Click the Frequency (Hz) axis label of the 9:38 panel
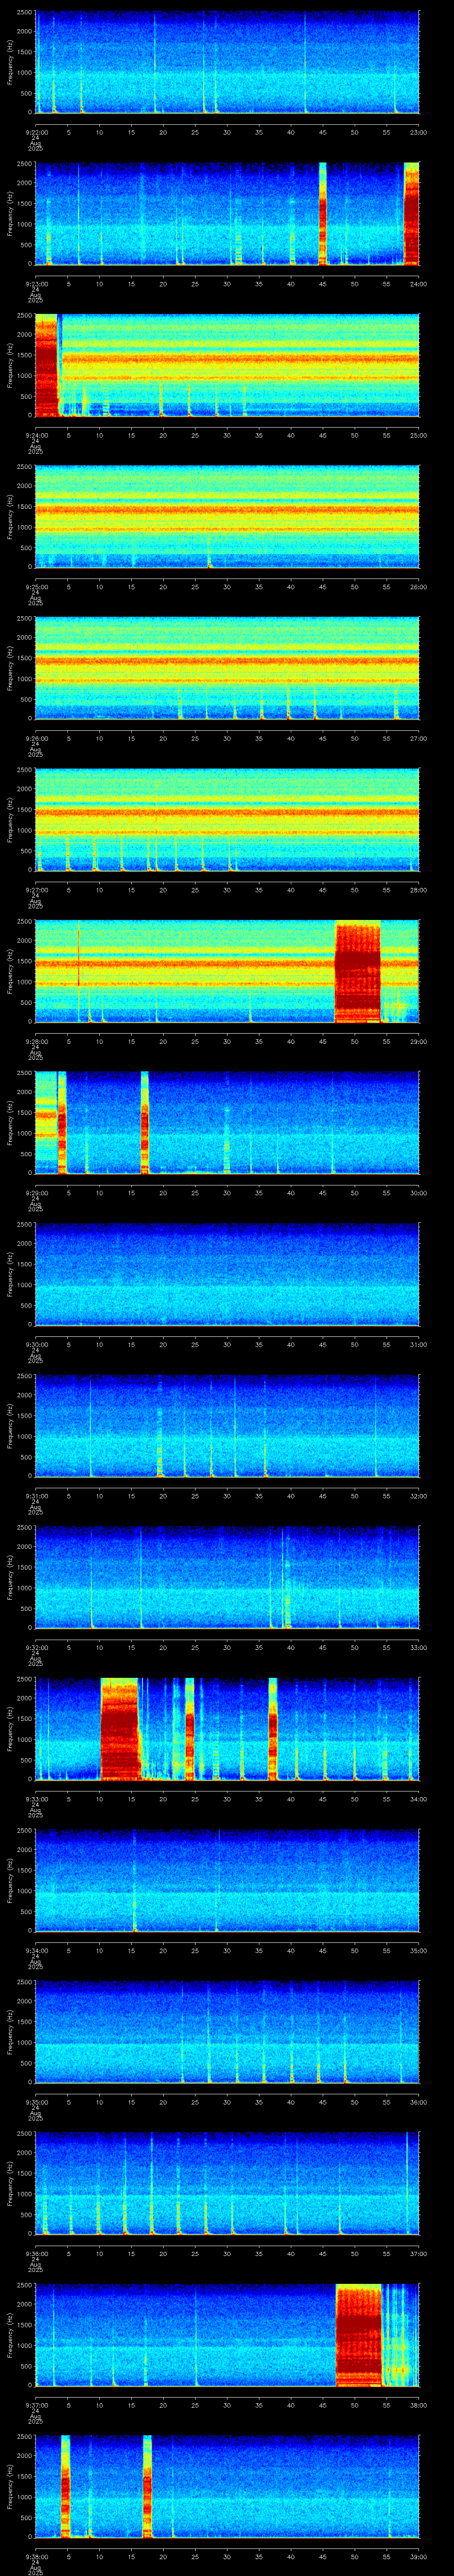This screenshot has width=454, height=2576. click(x=10, y=2486)
